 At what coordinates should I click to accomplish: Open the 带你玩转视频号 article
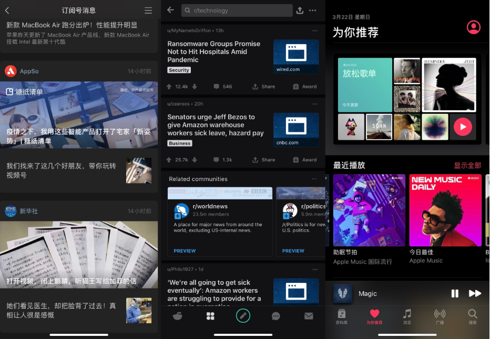(x=79, y=170)
